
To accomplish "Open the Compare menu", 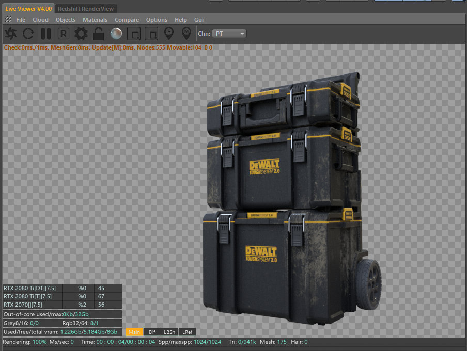I will (127, 20).
